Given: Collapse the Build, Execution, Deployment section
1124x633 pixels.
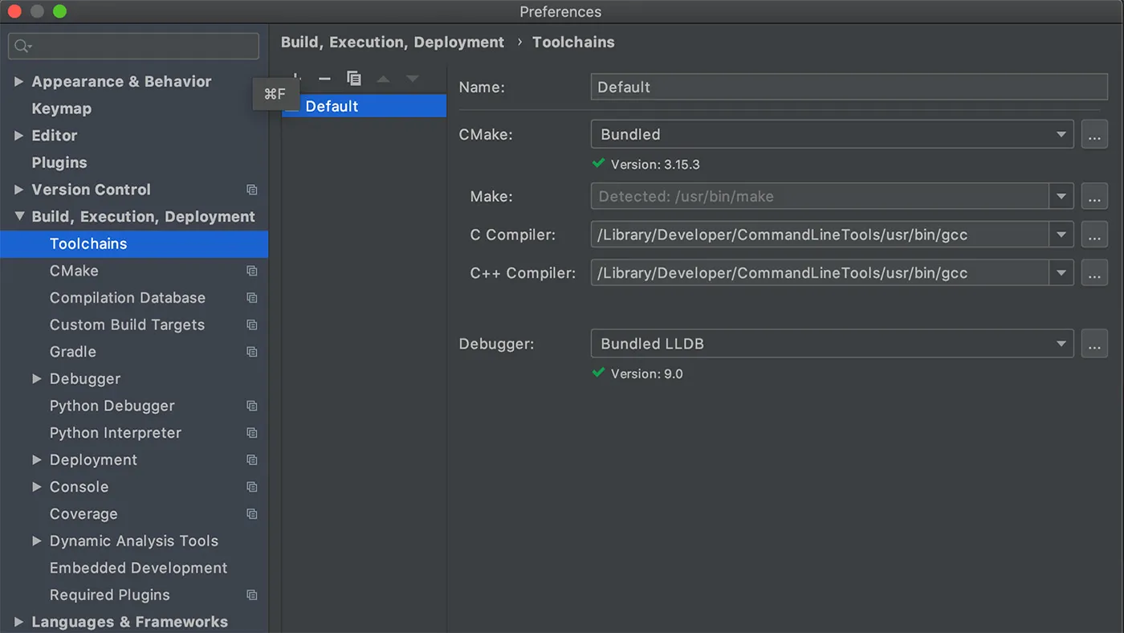Looking at the screenshot, I should pyautogui.click(x=19, y=216).
